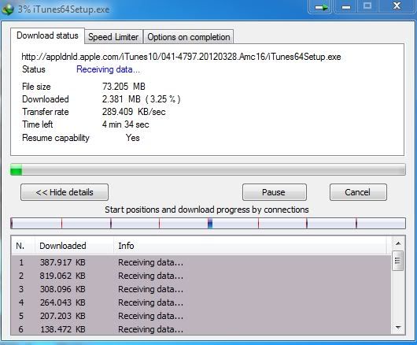This screenshot has height=345, width=417.
Task: Click the maximize window button
Action: point(367,6)
